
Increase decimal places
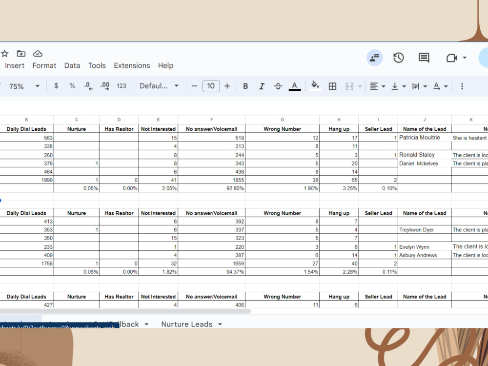point(105,86)
